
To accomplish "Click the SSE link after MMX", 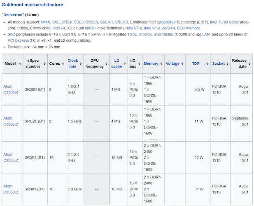I will 56,22.
